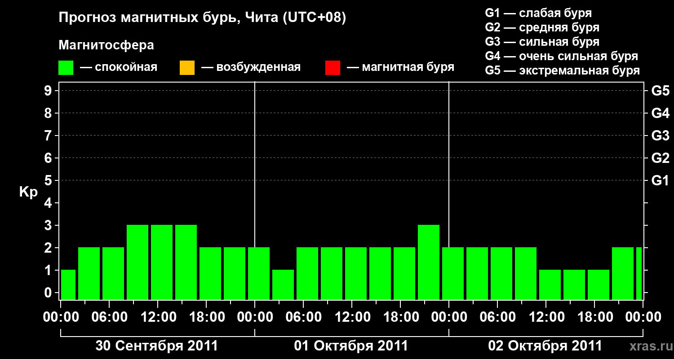The image size is (674, 359).
Task: Click the 06:00 time label of 02 Октября
Action: pyautogui.click(x=497, y=317)
